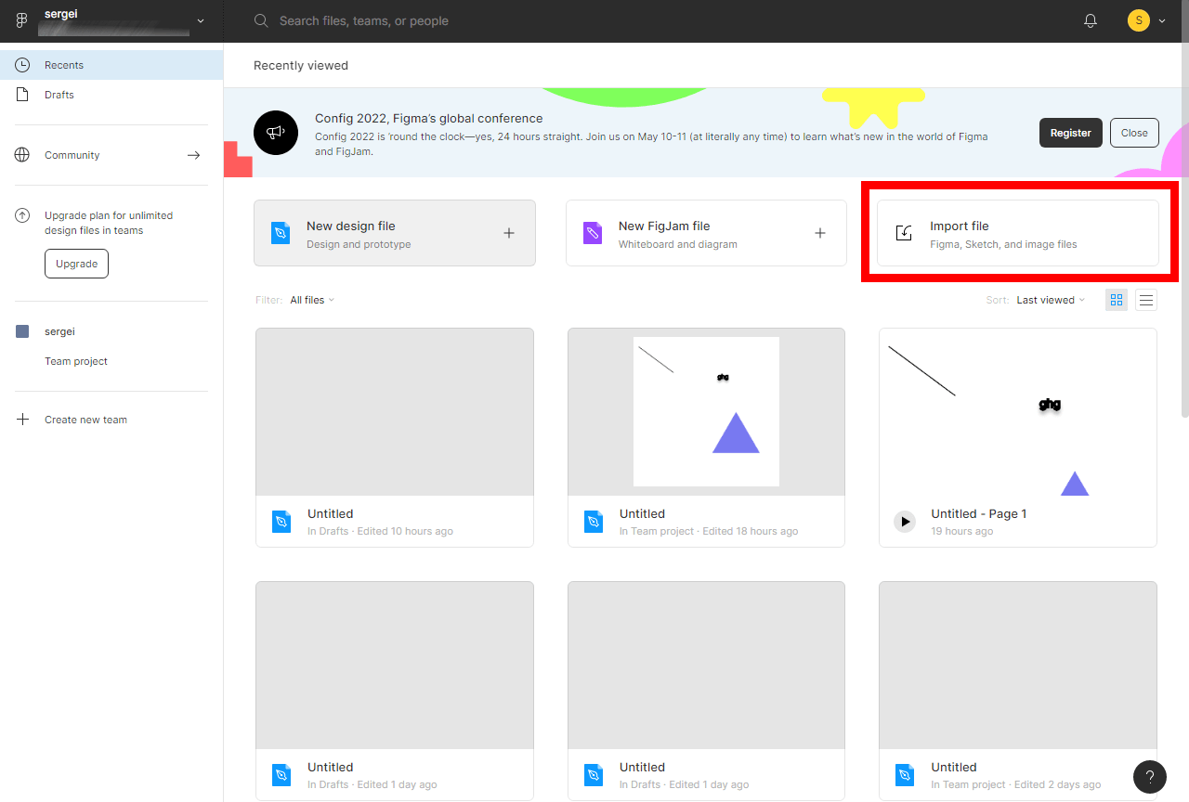Open Recents in the sidebar
1189x802 pixels.
tap(111, 65)
